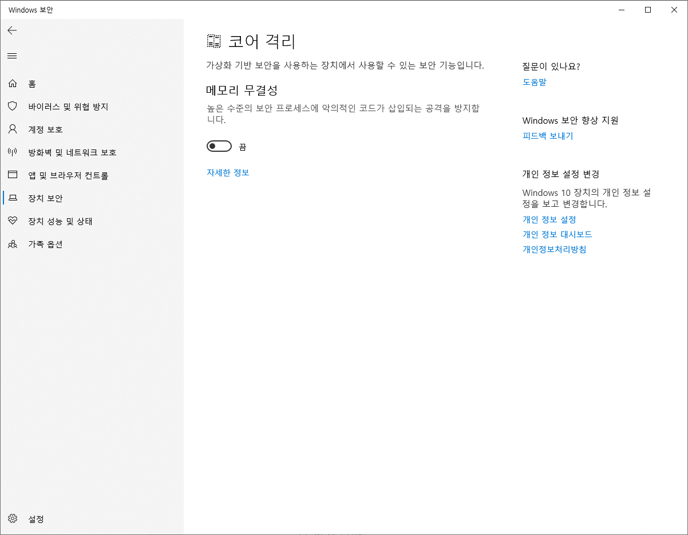Click the 피드백 보내기 link
The image size is (688, 535).
548,136
